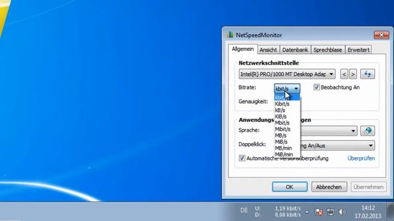
Task: Open the network adapter dropdown
Action: [x=287, y=74]
